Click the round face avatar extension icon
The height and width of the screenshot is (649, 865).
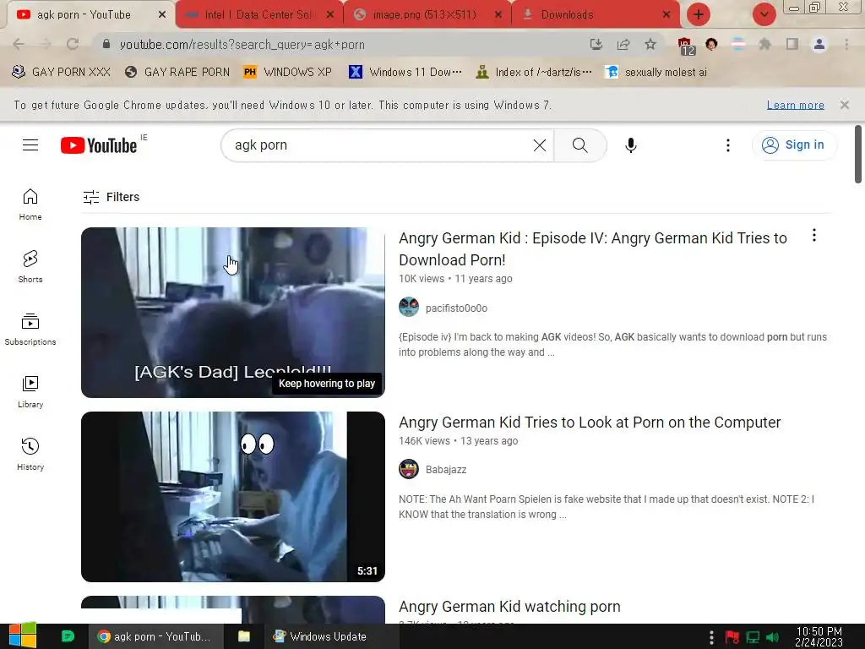(711, 44)
